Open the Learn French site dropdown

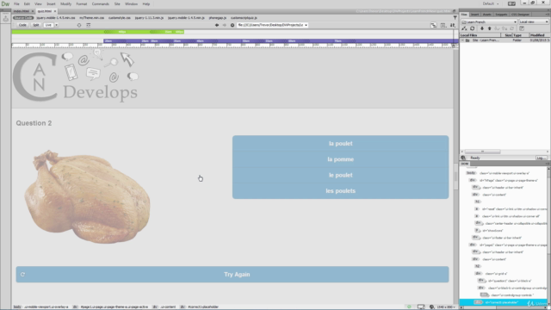[489, 22]
